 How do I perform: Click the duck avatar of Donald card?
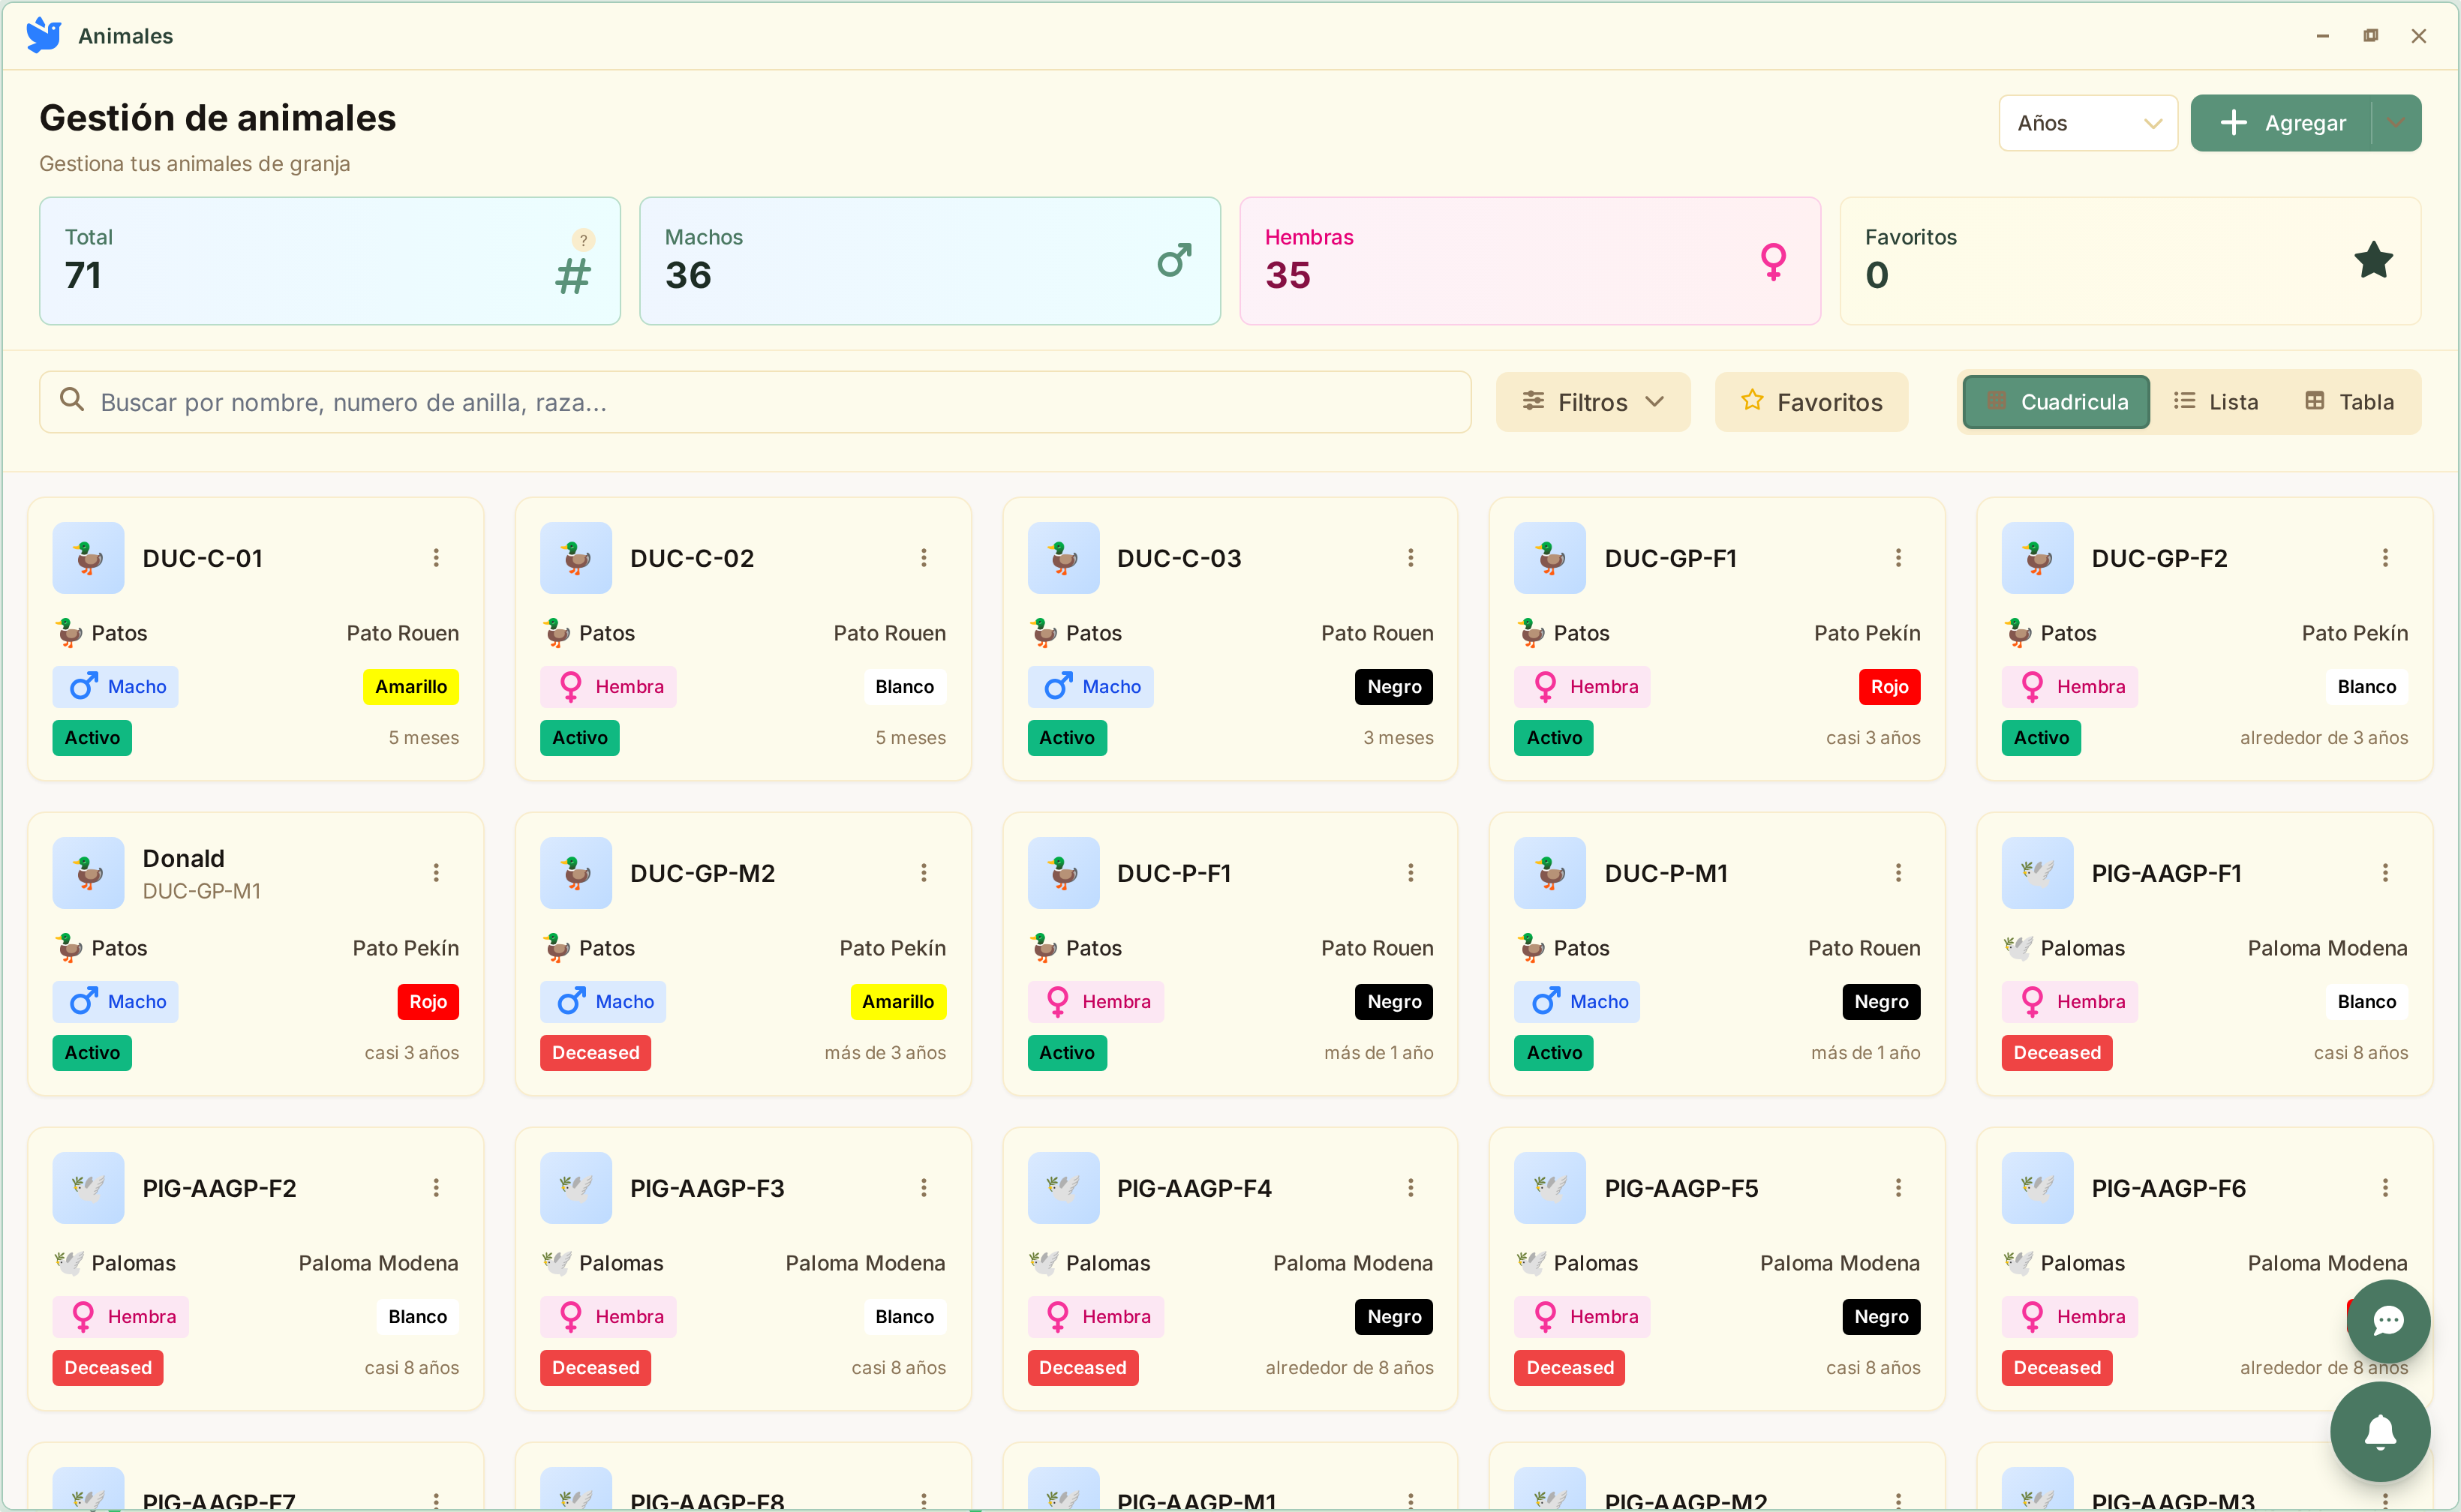click(x=88, y=873)
